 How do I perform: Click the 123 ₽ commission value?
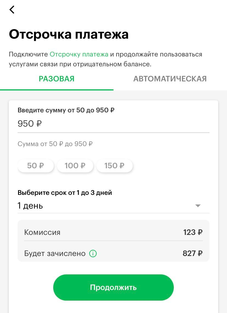click(x=193, y=232)
